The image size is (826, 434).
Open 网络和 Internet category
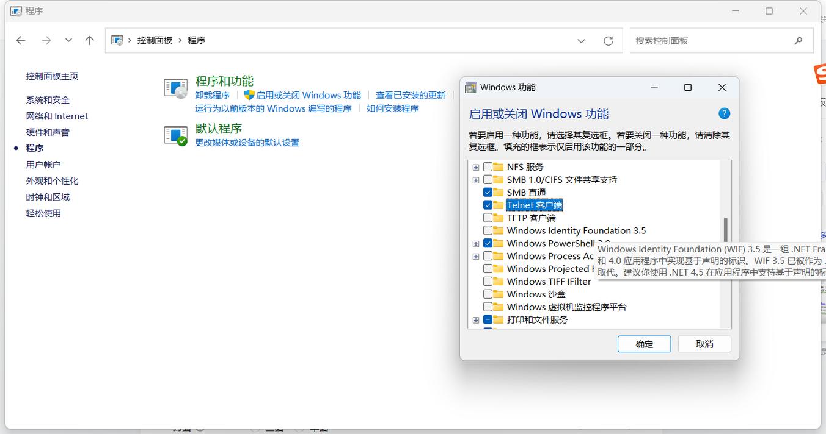57,116
